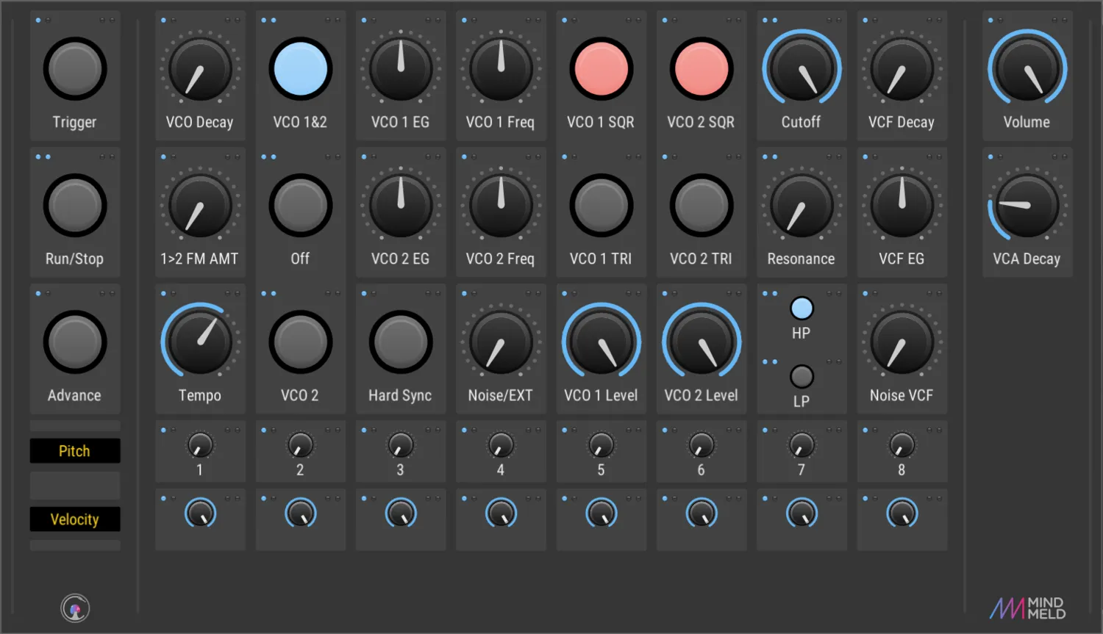1103x634 pixels.
Task: Click the pitch knob for step 1
Action: 200,444
